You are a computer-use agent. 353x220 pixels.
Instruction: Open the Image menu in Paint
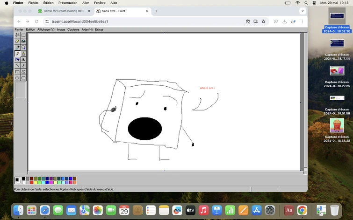pyautogui.click(x=61, y=29)
